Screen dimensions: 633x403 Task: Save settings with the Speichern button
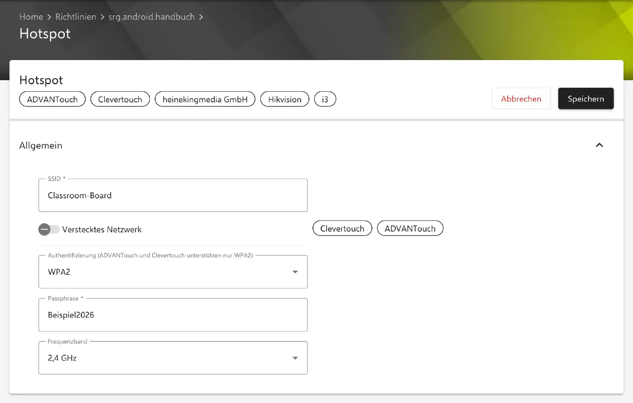coord(586,98)
